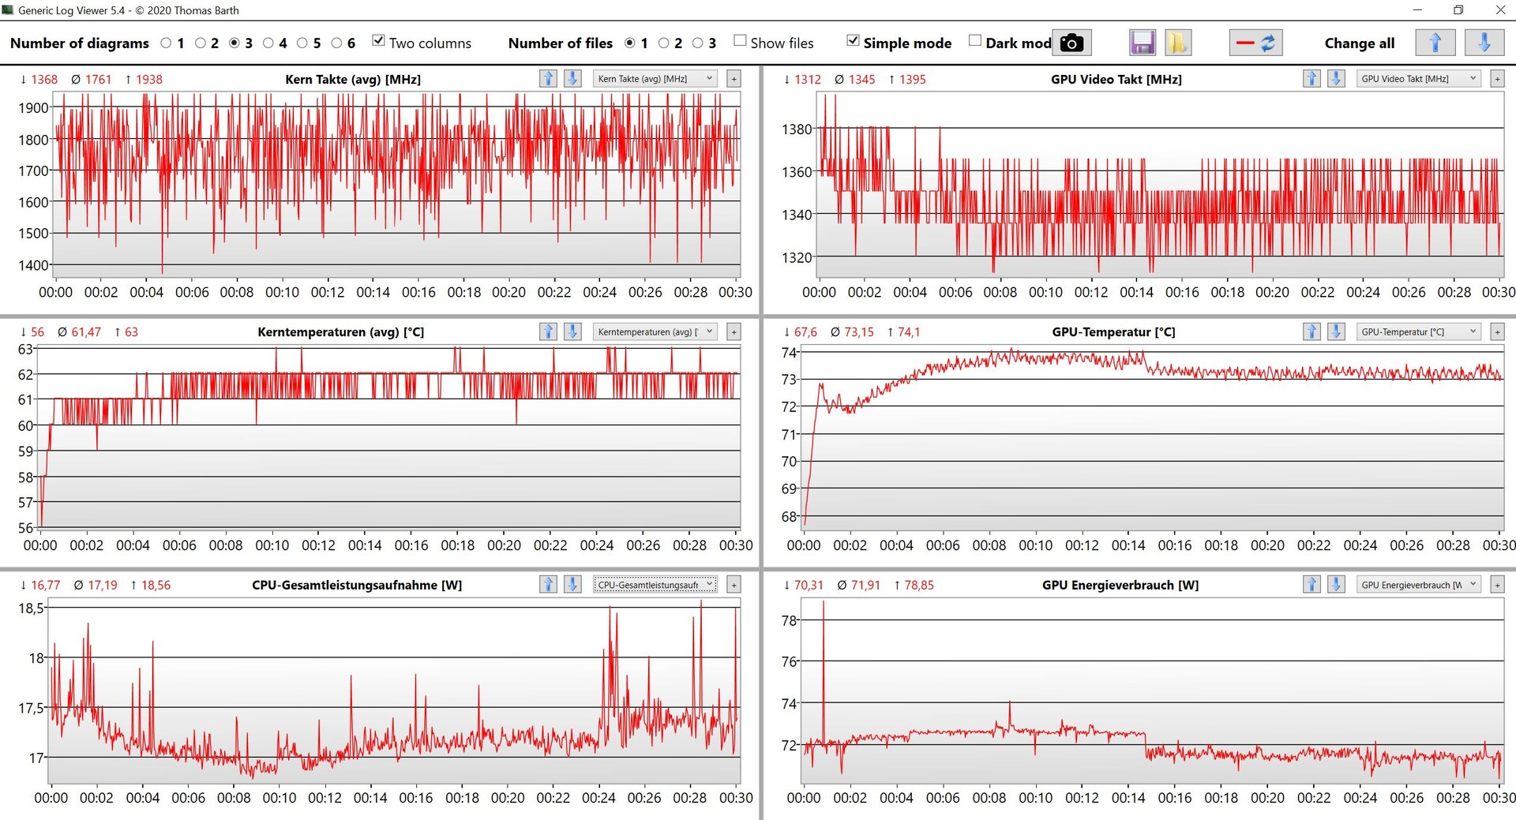Enable the Show files checkbox
Image resolution: width=1516 pixels, height=820 pixels.
point(740,41)
